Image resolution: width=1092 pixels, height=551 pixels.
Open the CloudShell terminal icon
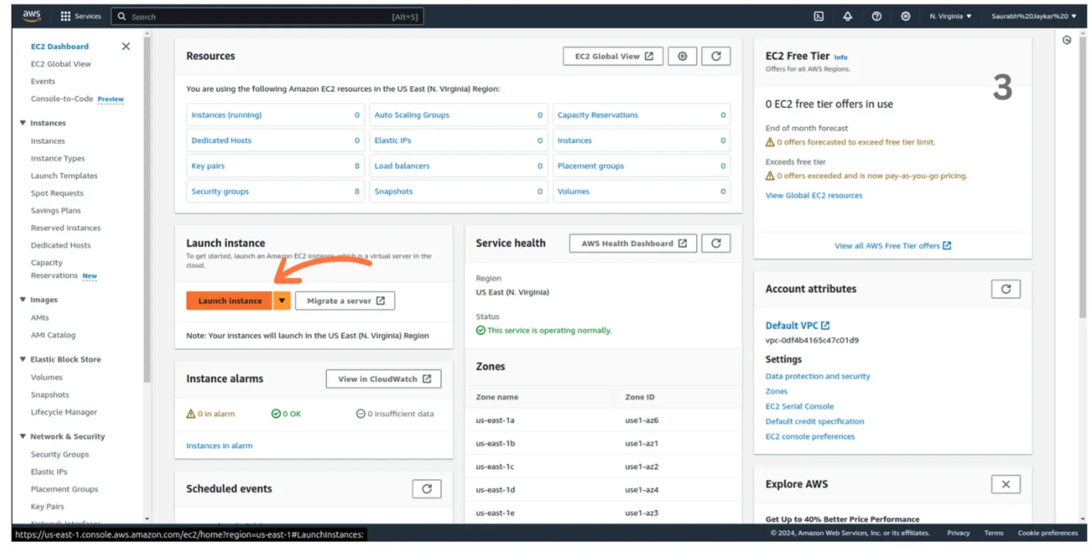click(819, 16)
